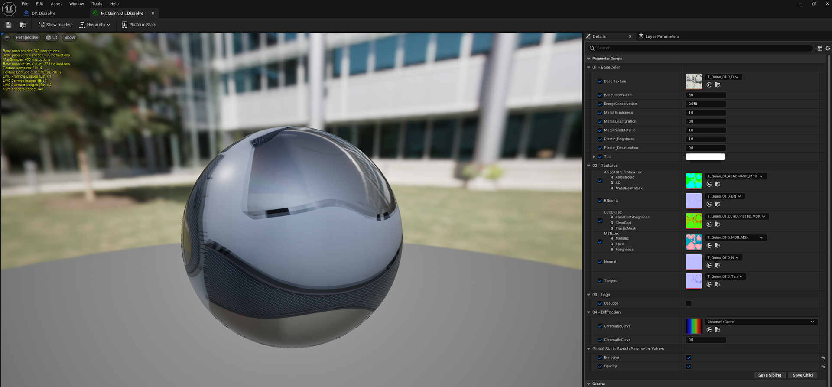This screenshot has width=832, height=387.
Task: Open the Asset menu
Action: 56,4
